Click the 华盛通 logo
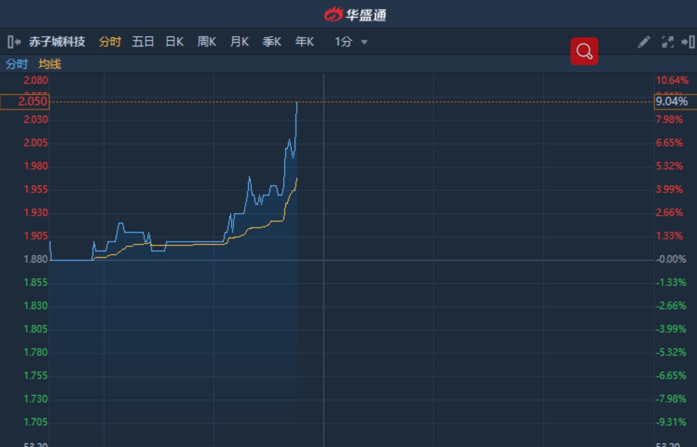The image size is (697, 447). tap(355, 14)
